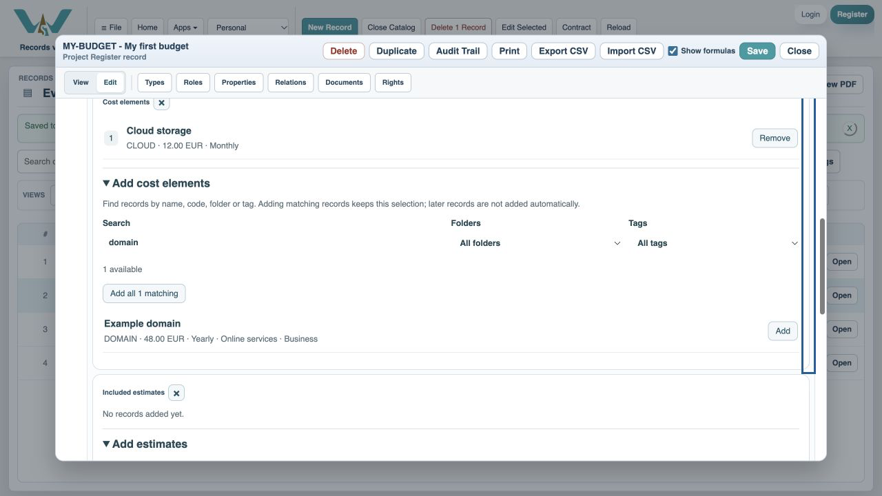Click the Search field containing domain
The height and width of the screenshot is (496, 882).
(x=274, y=242)
